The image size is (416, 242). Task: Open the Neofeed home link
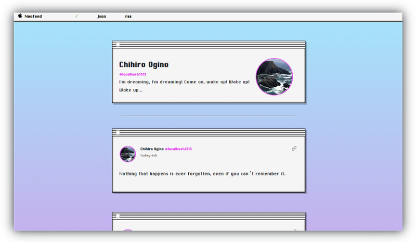33,17
